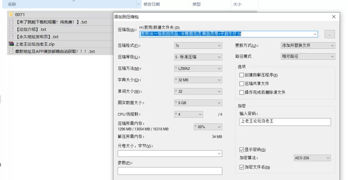Click the 【永久地址发布页】.txt file icon
The width and height of the screenshot is (348, 180).
(x=11, y=37)
